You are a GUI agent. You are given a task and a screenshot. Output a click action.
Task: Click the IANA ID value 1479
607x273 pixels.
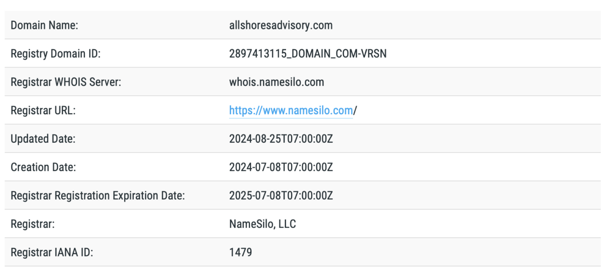point(240,253)
